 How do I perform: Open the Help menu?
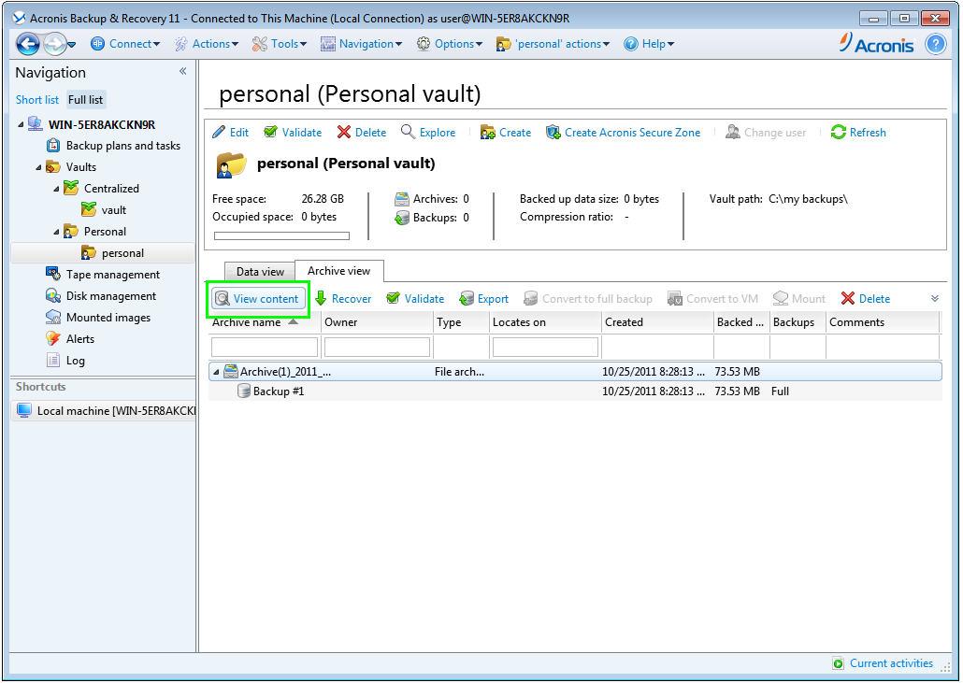(649, 44)
